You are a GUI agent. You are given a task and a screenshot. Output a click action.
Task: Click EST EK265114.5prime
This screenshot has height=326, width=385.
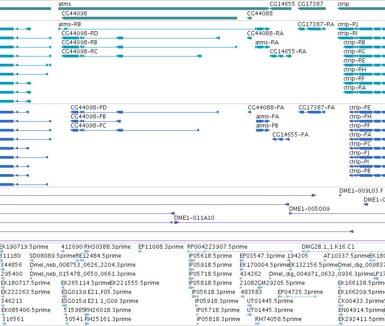[x=62, y=288]
